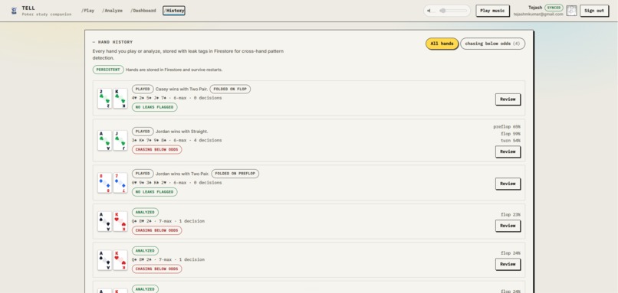Click CHASING BELOW ODDS tag on Straight hand

pos(157,150)
